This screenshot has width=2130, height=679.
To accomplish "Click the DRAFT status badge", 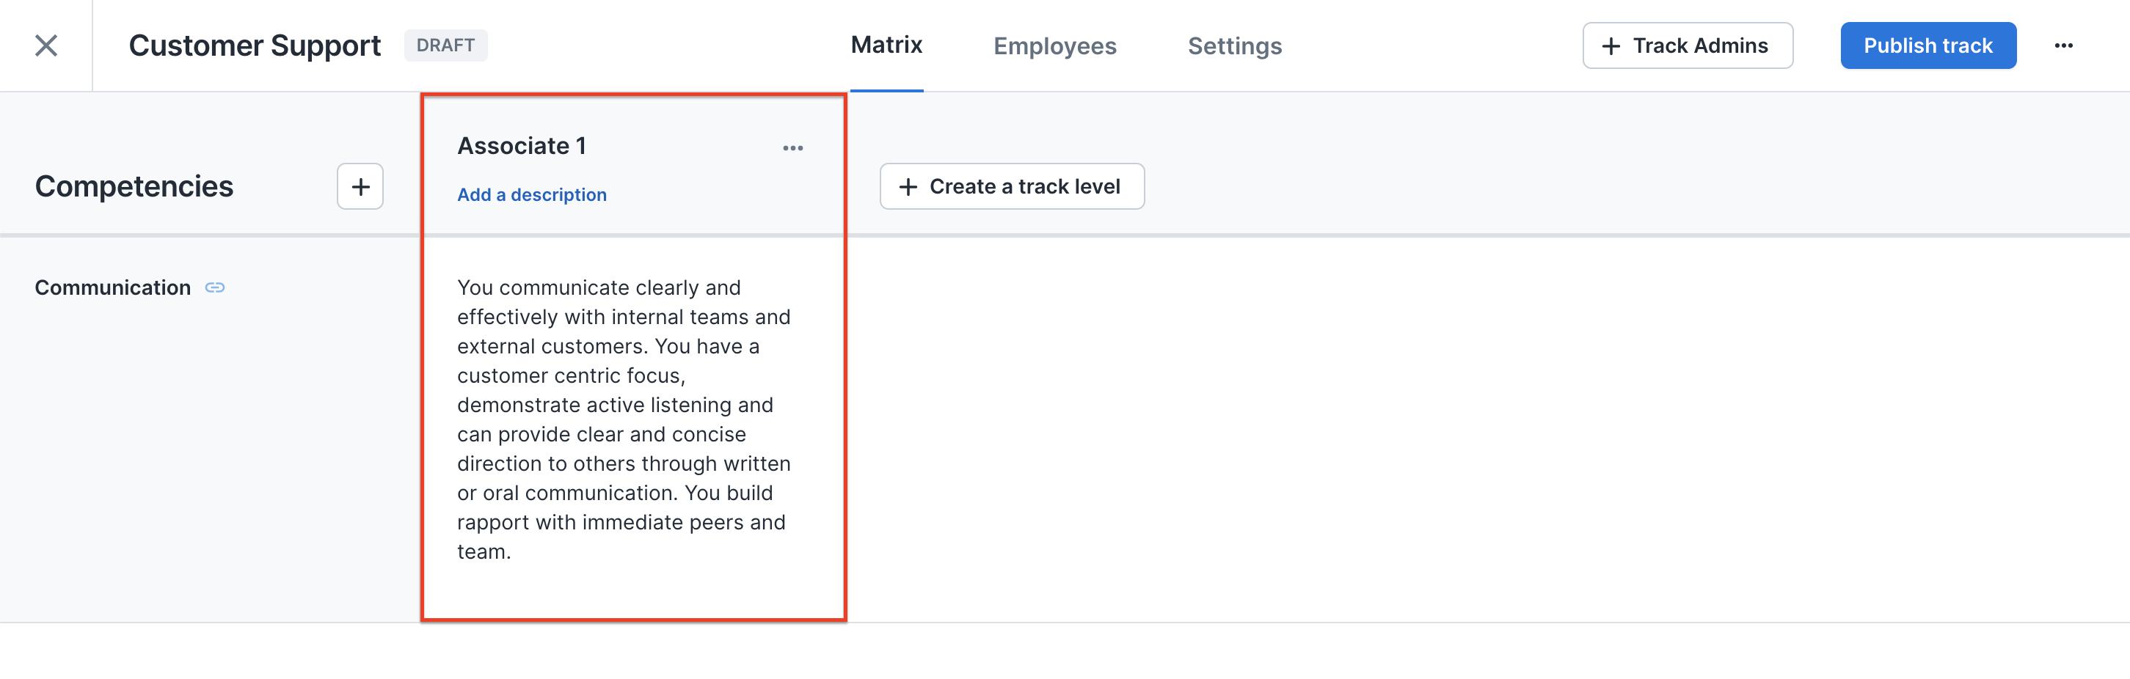I will click(x=445, y=45).
